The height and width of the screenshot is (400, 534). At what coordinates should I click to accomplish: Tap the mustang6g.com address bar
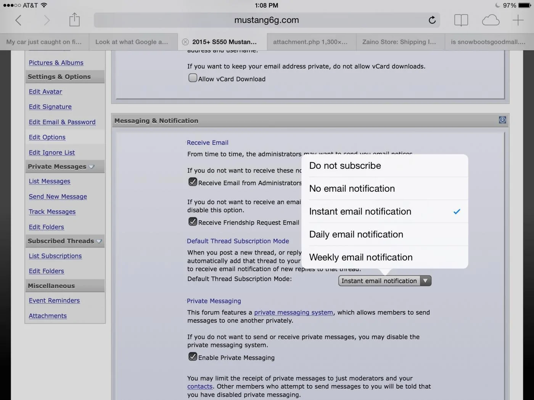pyautogui.click(x=267, y=20)
